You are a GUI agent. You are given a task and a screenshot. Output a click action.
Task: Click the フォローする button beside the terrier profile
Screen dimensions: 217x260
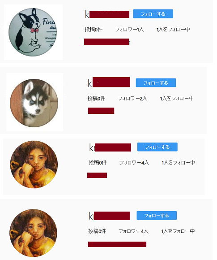coord(153,14)
